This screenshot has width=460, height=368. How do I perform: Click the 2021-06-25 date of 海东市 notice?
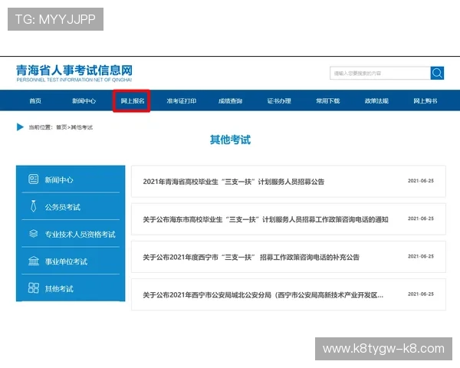point(421,219)
